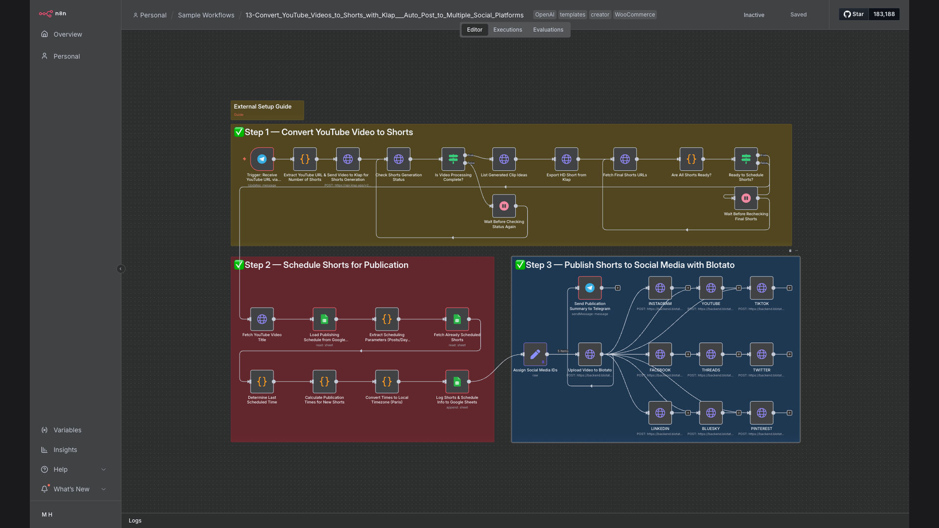
Task: Add a node after the TWITTER output
Action: click(x=789, y=354)
